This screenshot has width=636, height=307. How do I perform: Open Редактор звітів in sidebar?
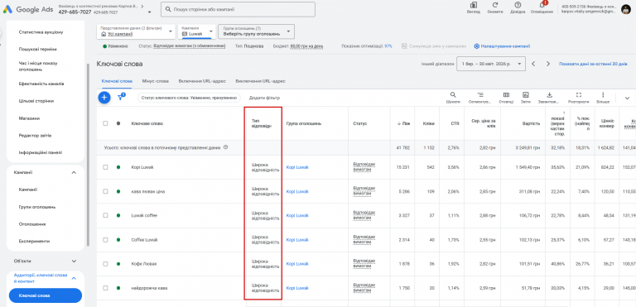click(35, 136)
